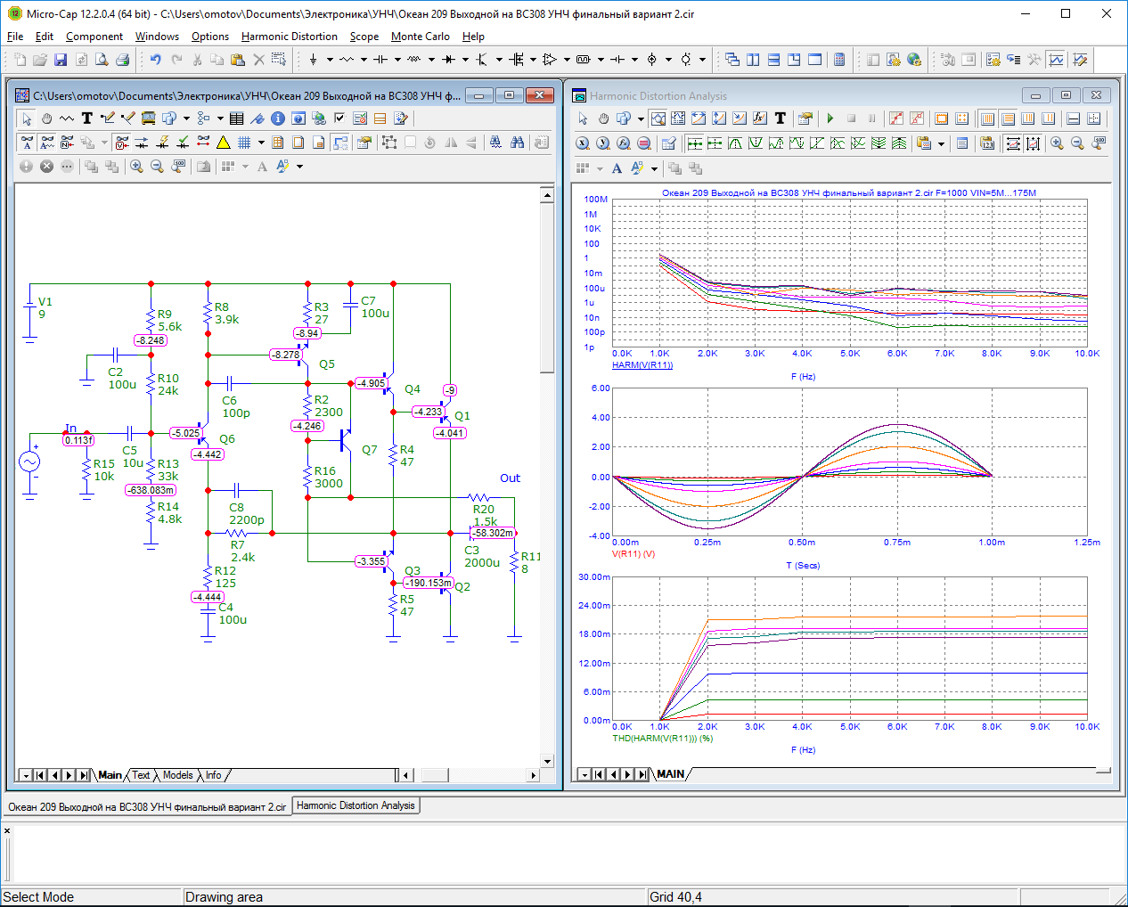Click the Save file icon
This screenshot has width=1128, height=907.
pyautogui.click(x=61, y=60)
